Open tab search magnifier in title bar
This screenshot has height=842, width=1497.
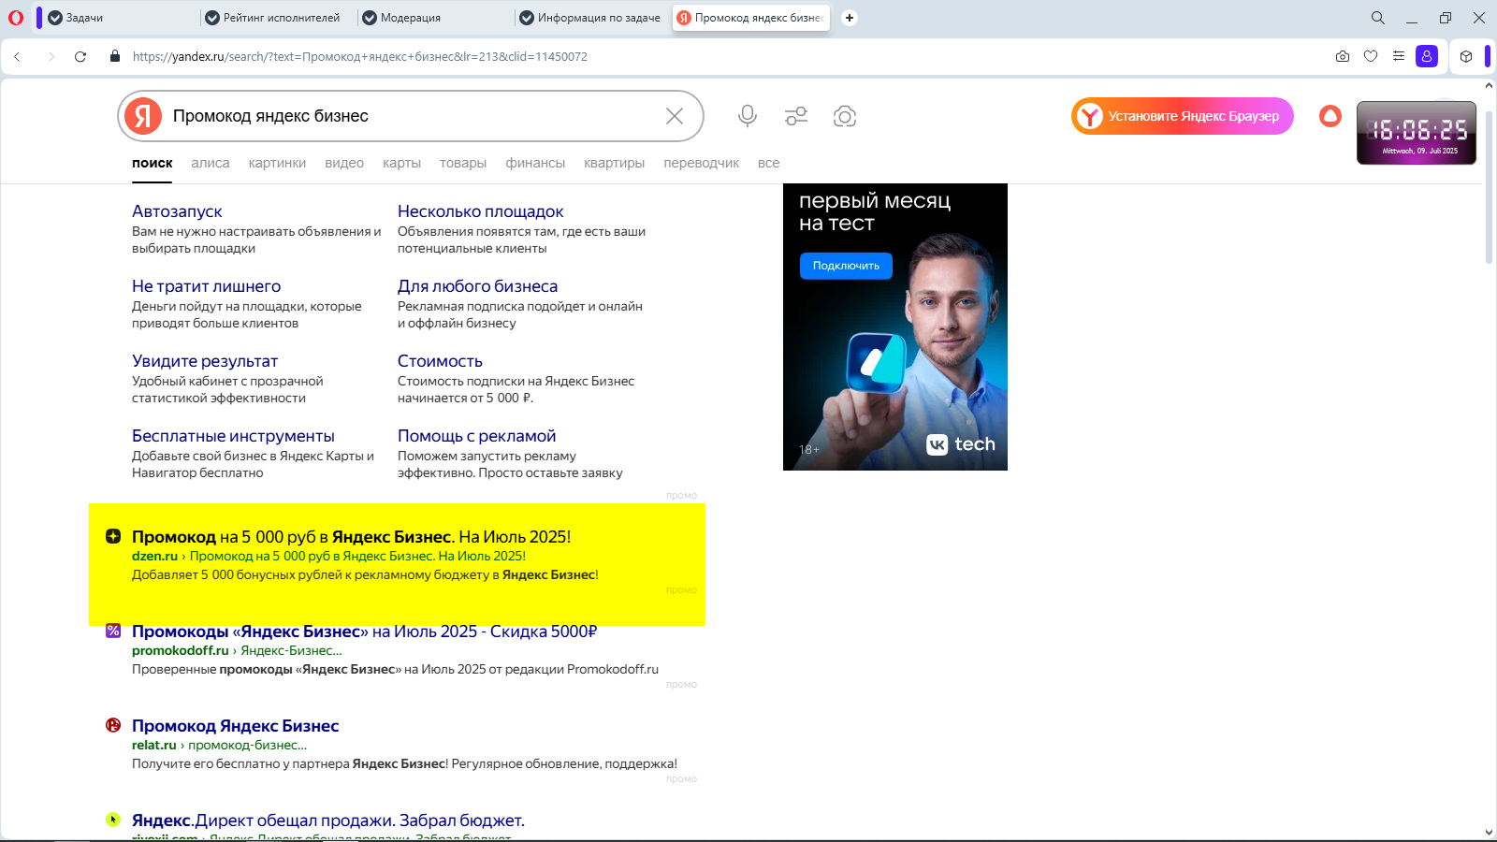[1378, 18]
